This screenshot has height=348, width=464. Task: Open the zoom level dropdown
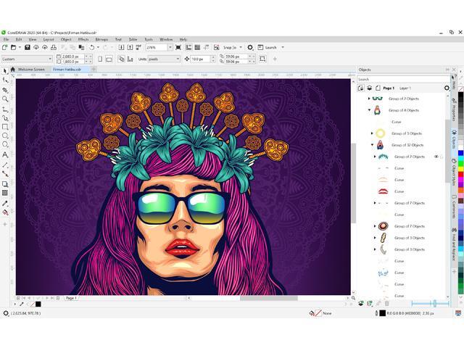(x=170, y=47)
